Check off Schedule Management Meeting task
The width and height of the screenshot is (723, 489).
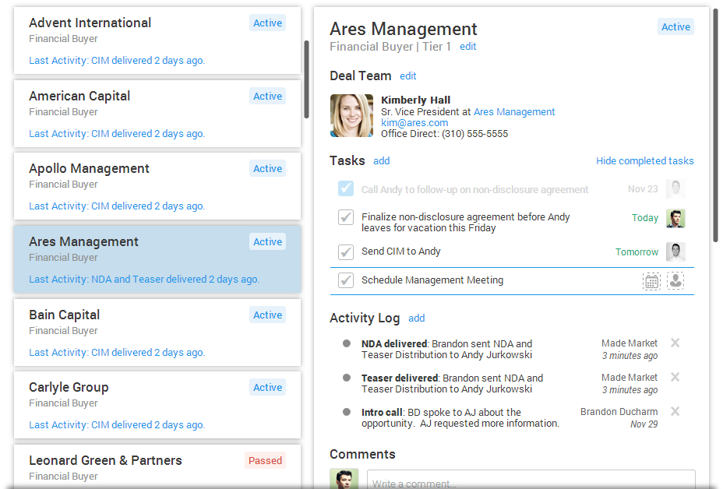[x=346, y=280]
